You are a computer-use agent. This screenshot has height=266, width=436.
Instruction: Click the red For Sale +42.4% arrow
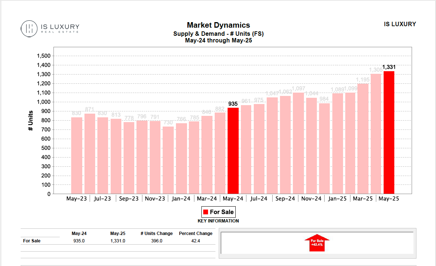pyautogui.click(x=317, y=243)
